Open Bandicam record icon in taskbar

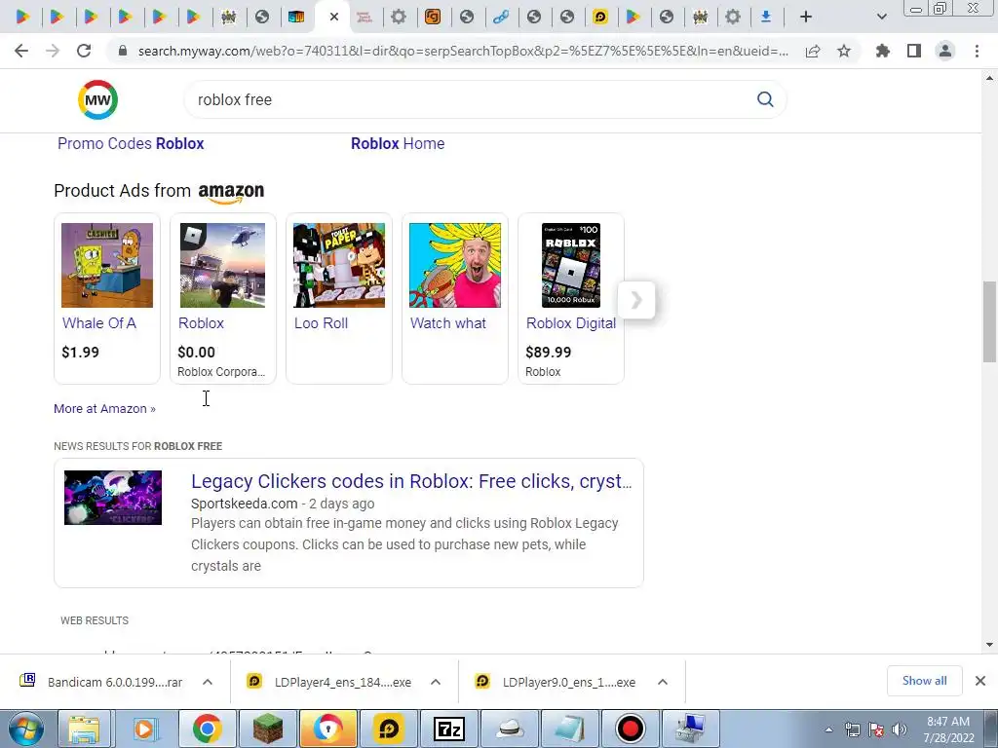631,729
